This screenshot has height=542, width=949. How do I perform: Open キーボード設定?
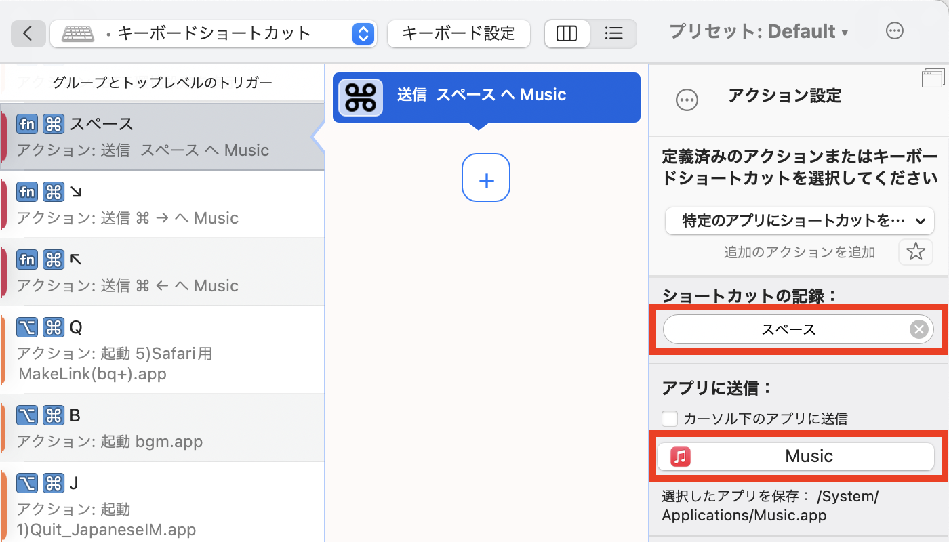[459, 34]
